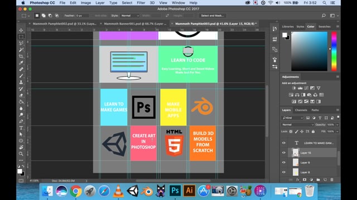Hide the LEARN TO MAKE GAM... text layer
This screenshot has height=200, width=357.
[x=284, y=143]
